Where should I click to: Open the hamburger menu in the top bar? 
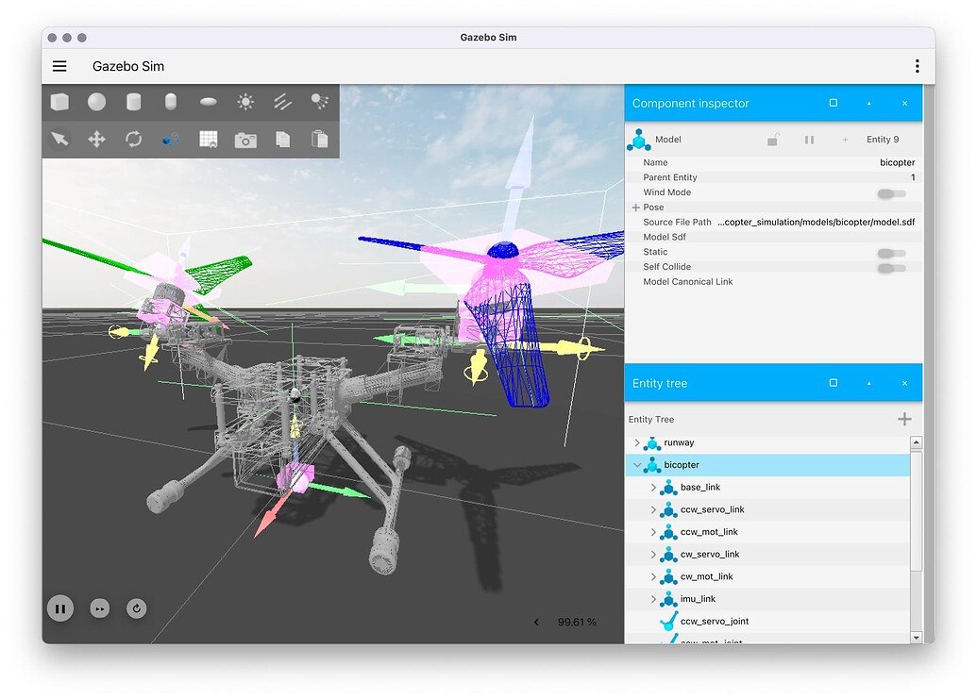coord(59,66)
